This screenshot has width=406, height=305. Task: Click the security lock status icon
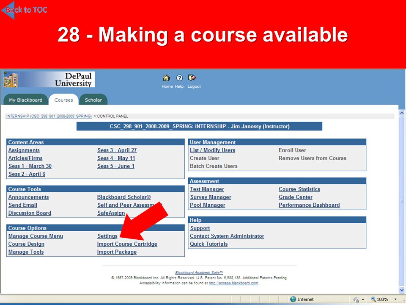click(x=356, y=299)
